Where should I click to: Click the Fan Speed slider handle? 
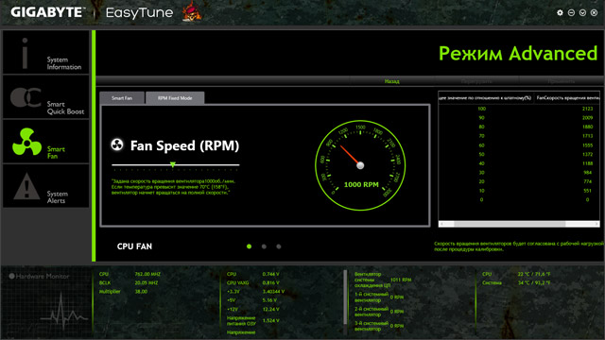tap(173, 165)
